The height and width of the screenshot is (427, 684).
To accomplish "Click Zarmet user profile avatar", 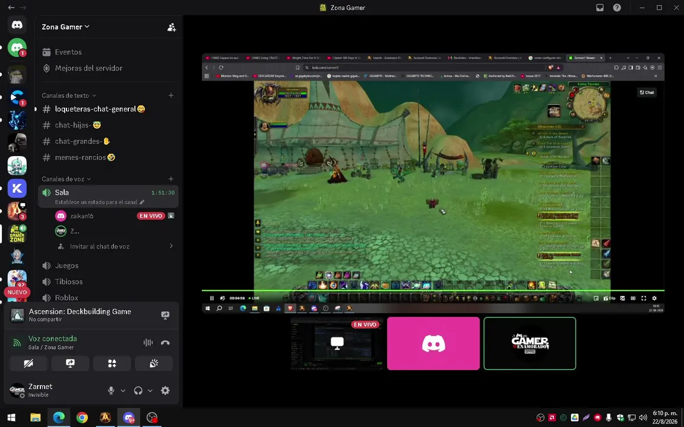I will pos(17,390).
